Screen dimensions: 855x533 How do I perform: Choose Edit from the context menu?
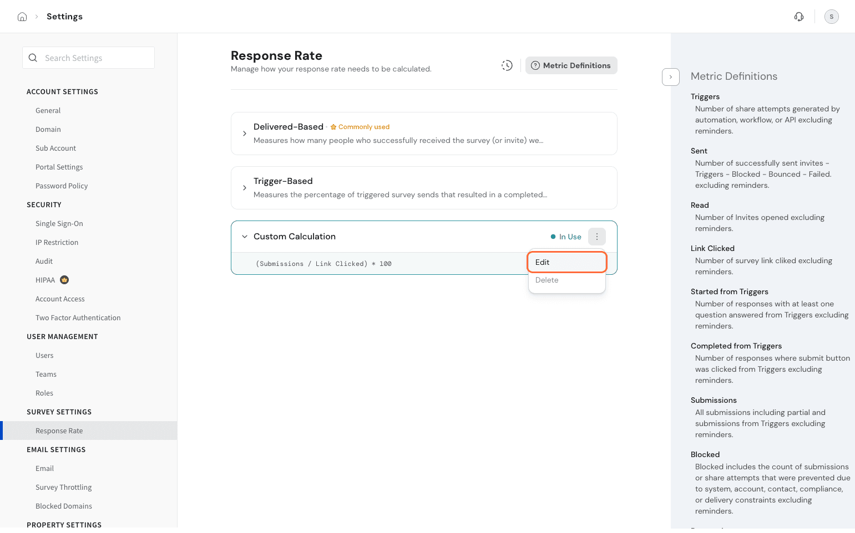coord(566,262)
